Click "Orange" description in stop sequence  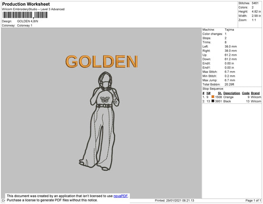point(228,97)
